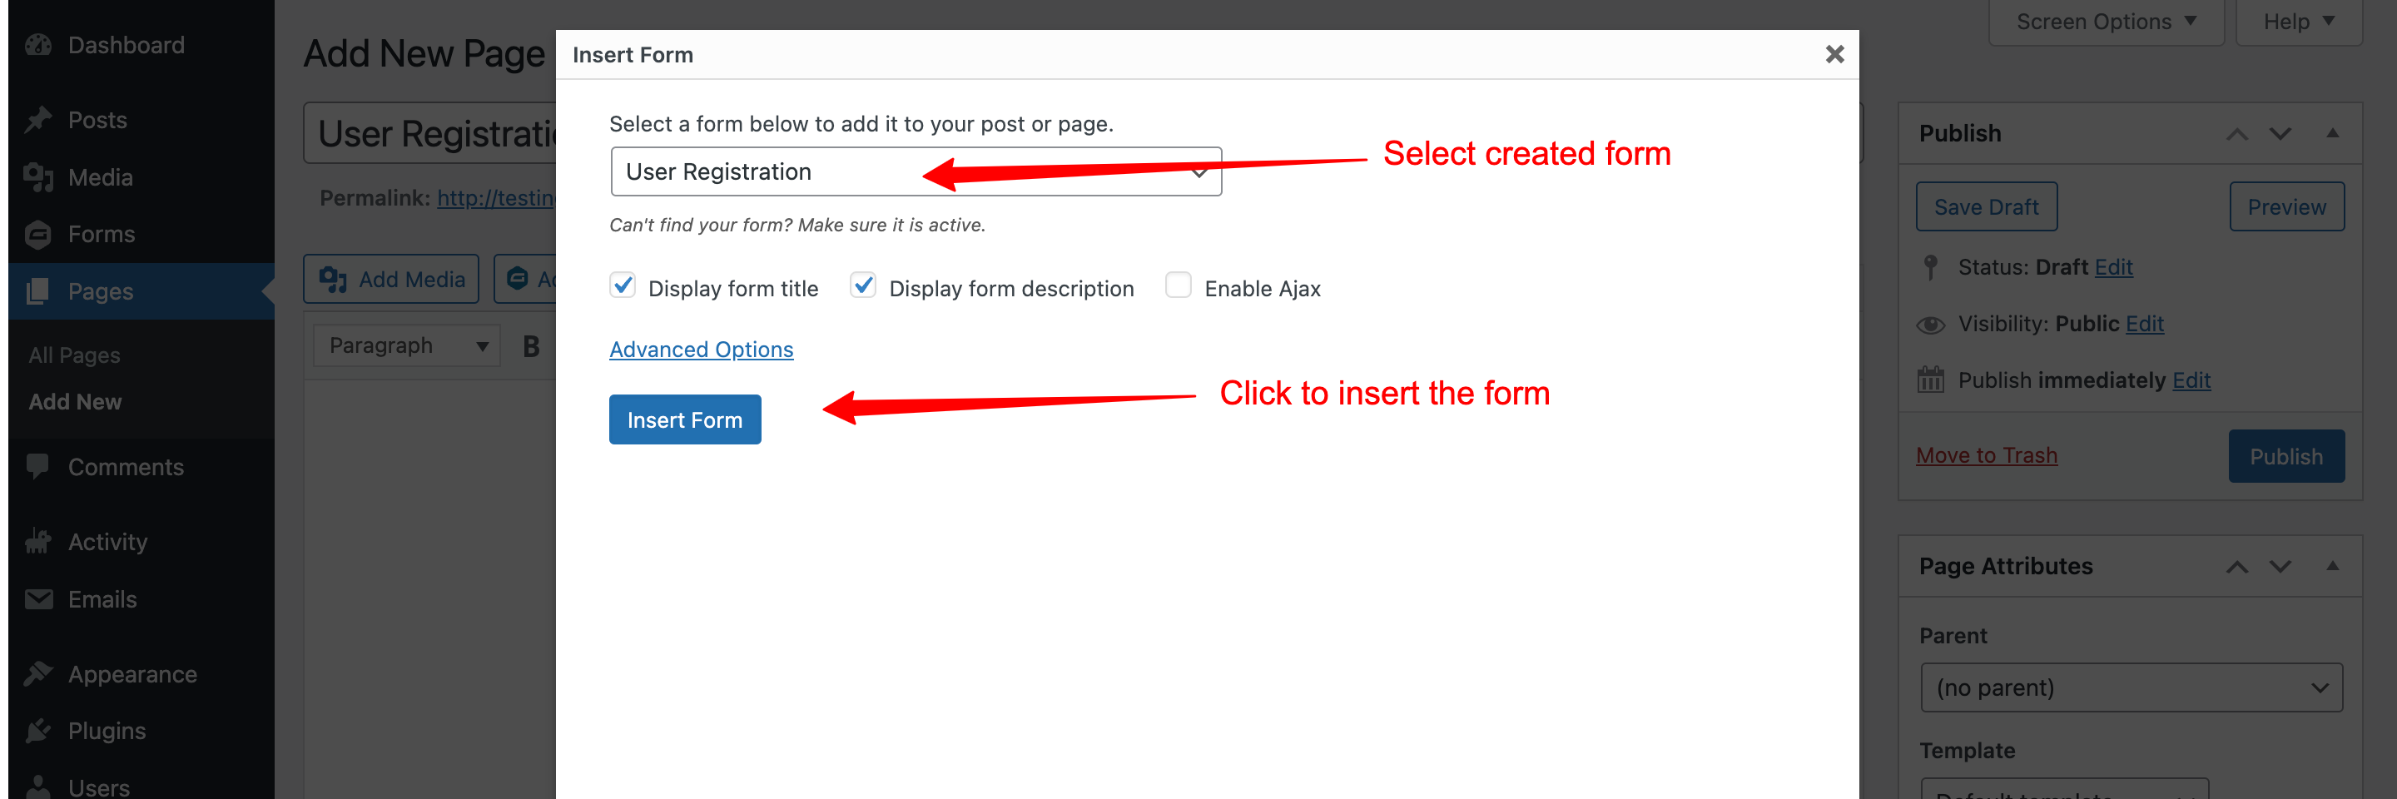This screenshot has width=2397, height=799.
Task: Expand the Help panel
Action: 2298,22
